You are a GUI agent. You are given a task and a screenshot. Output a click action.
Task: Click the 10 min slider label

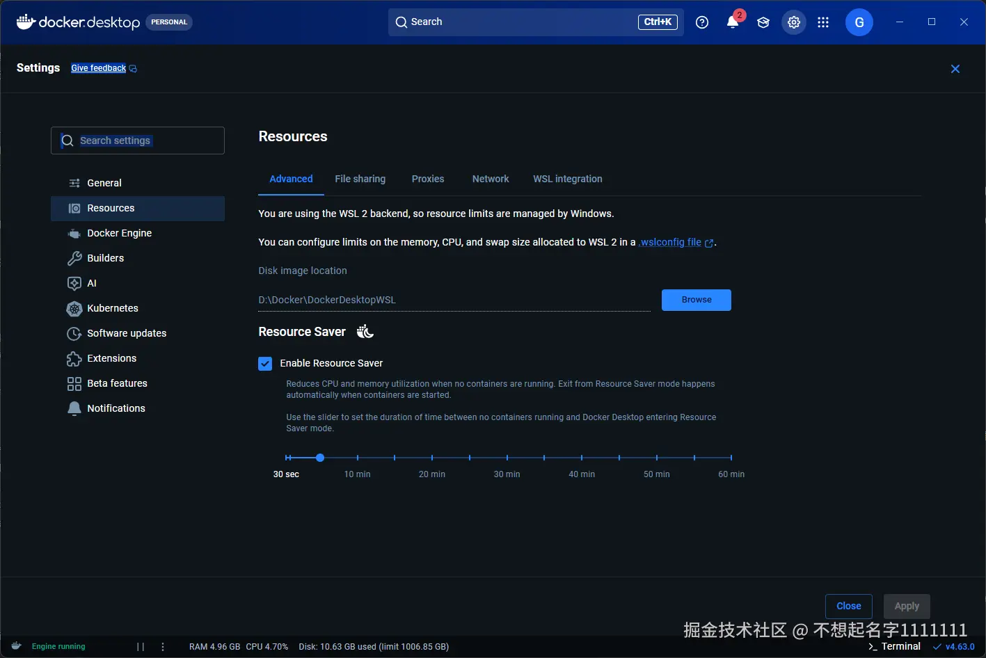pyautogui.click(x=357, y=474)
